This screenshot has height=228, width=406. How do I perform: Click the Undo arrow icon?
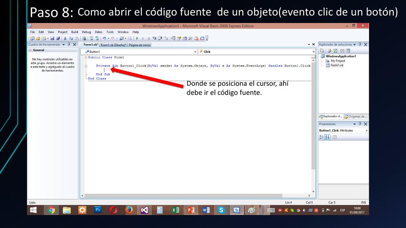tap(104, 38)
